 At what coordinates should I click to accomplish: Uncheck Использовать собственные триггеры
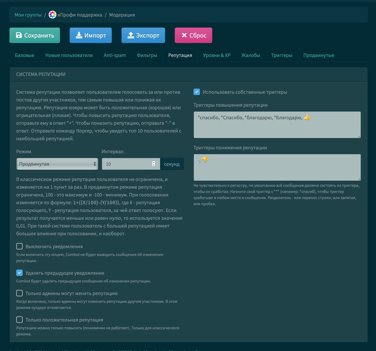(x=197, y=92)
